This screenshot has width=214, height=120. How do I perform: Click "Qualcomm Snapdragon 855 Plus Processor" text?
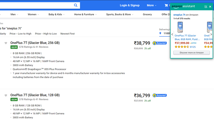(39, 69)
